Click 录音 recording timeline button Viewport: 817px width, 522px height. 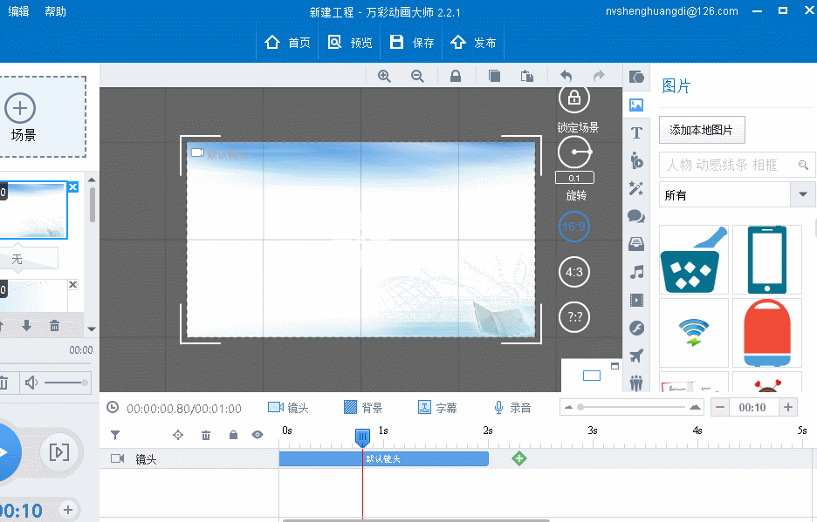[512, 408]
